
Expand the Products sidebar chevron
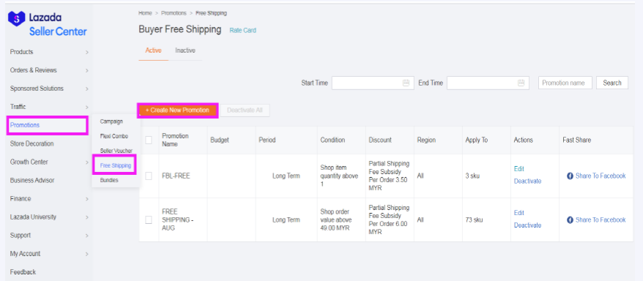coord(86,53)
